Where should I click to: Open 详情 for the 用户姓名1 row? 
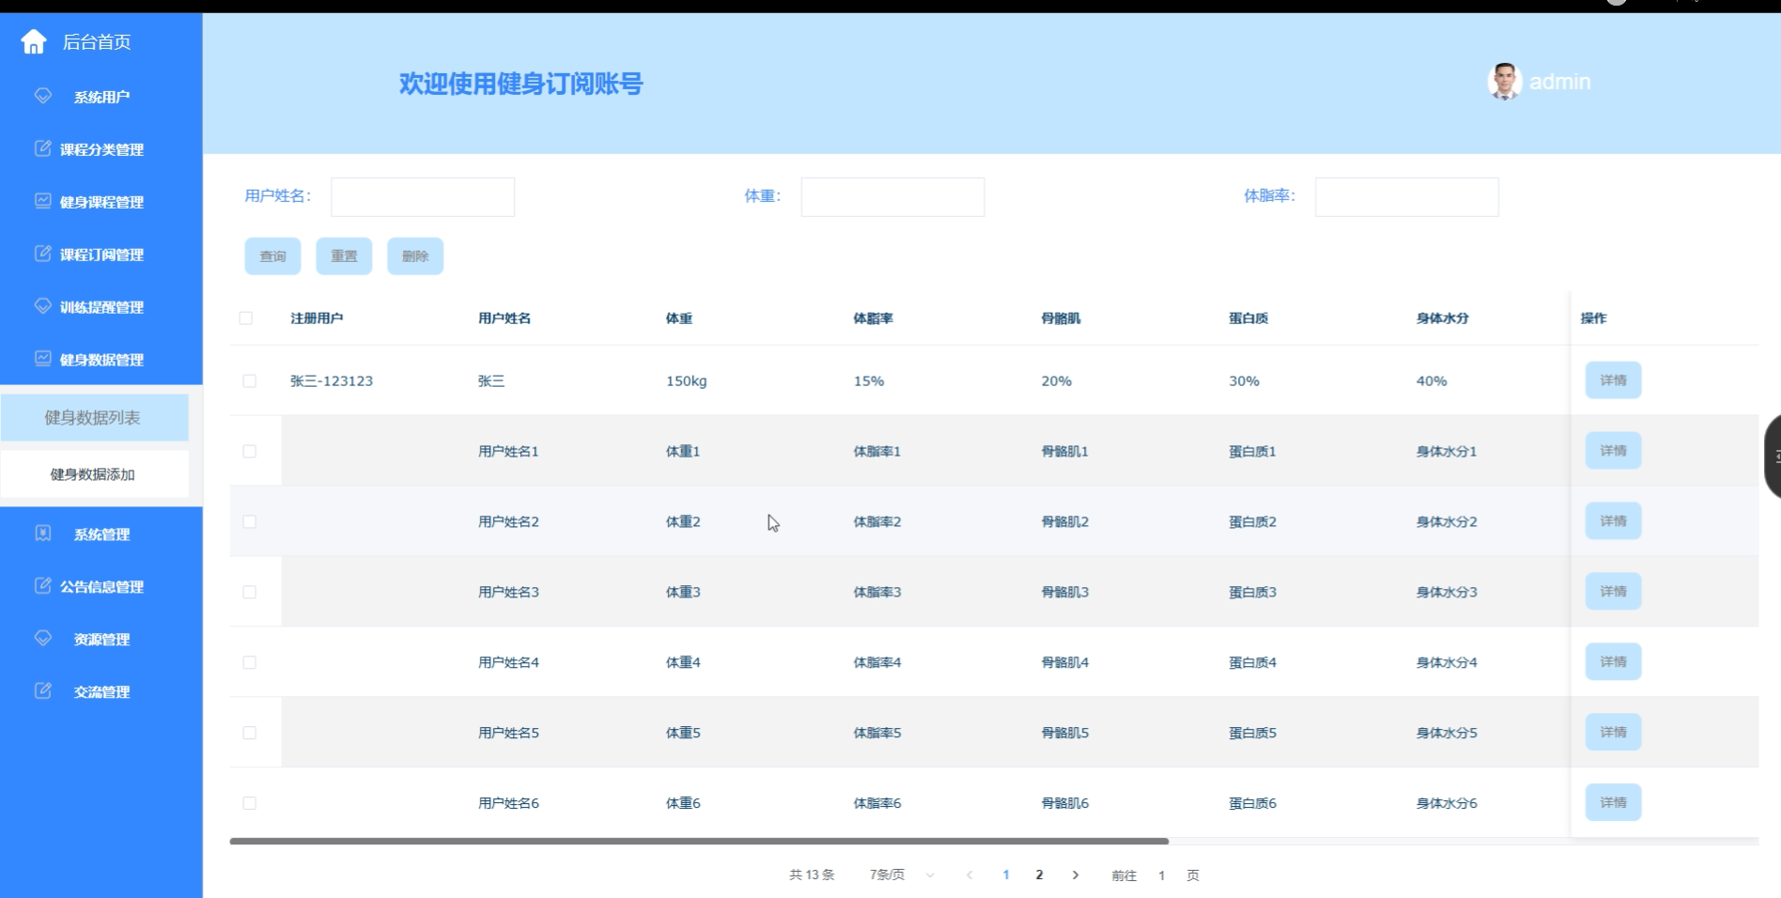pyautogui.click(x=1613, y=451)
